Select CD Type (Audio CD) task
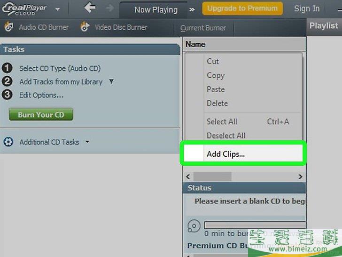The width and height of the screenshot is (342, 257). [x=60, y=68]
